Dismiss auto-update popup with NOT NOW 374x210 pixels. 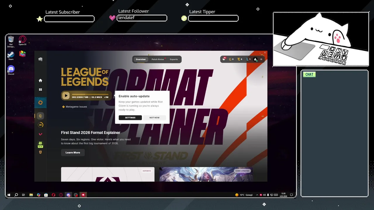pyautogui.click(x=155, y=118)
